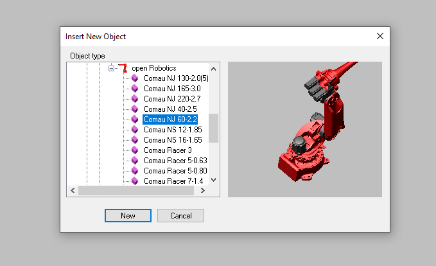Click the tree's scroll down arrow
The width and height of the screenshot is (436, 266).
point(214,180)
